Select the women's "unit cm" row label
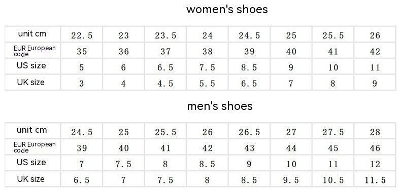The width and height of the screenshot is (401, 192). (32, 33)
